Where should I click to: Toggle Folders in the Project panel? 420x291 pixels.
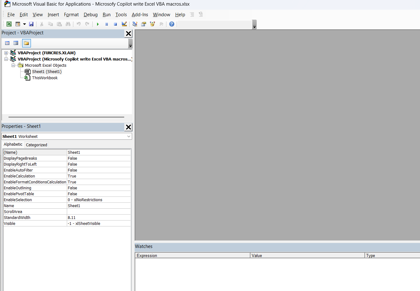coord(27,43)
